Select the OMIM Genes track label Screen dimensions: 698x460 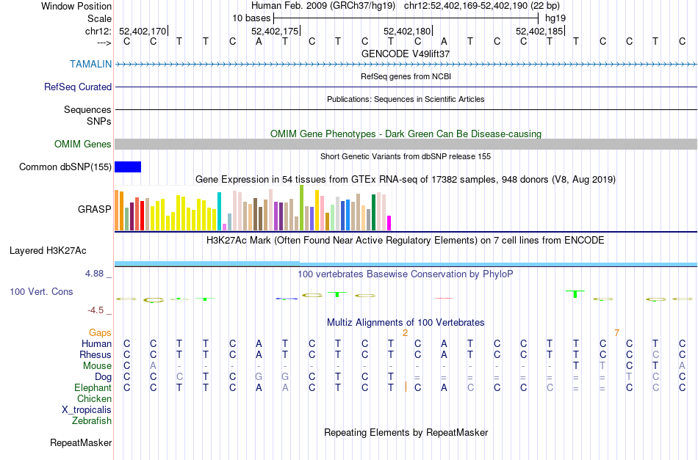[x=83, y=144]
